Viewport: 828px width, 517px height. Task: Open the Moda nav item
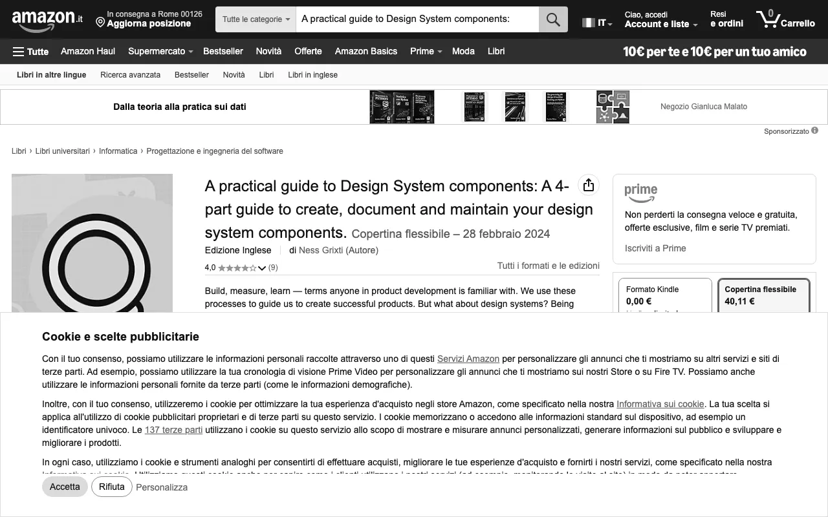click(x=463, y=51)
